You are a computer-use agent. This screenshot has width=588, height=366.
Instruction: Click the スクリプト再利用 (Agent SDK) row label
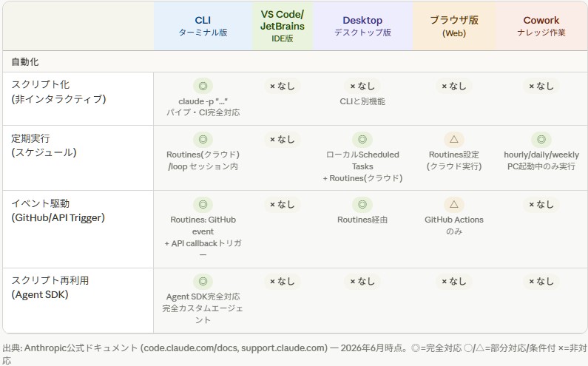(x=50, y=287)
